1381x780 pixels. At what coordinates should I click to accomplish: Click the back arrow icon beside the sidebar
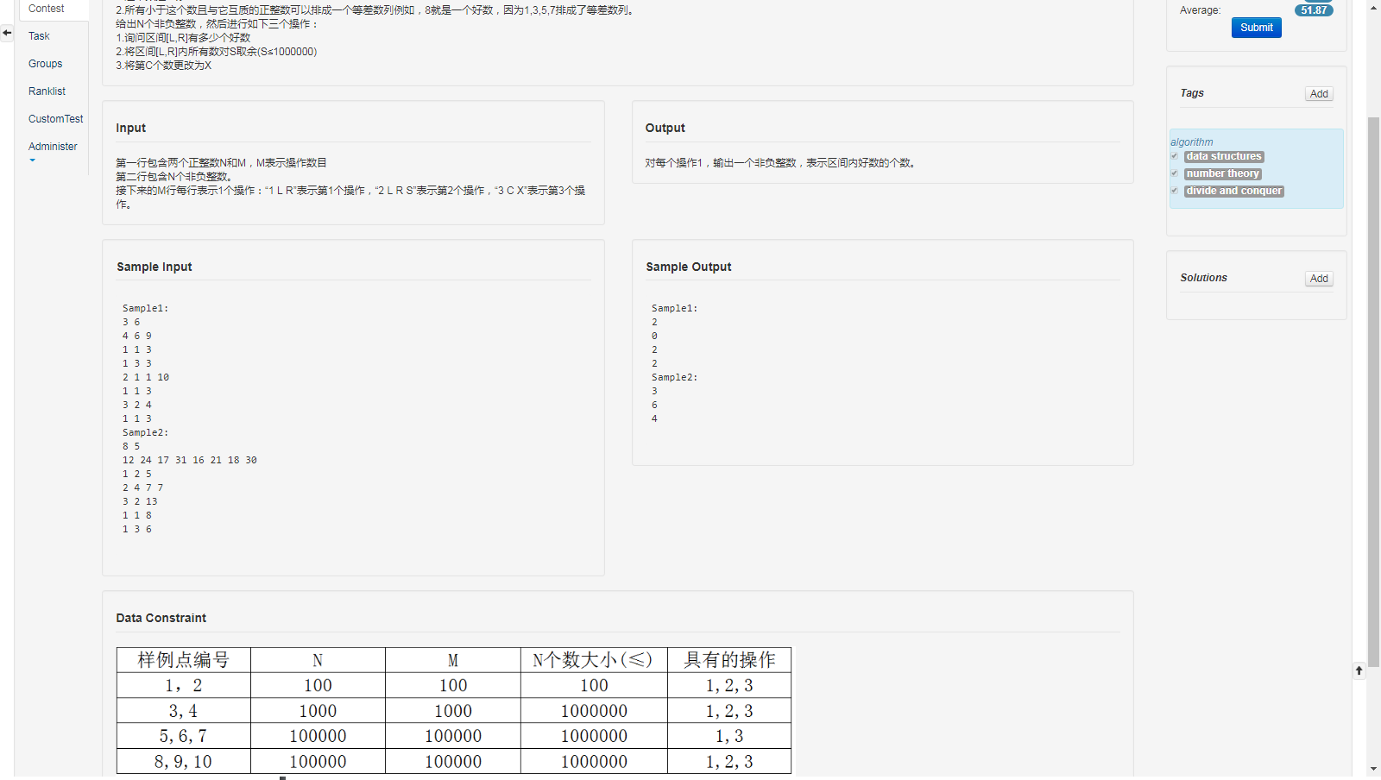[x=7, y=33]
